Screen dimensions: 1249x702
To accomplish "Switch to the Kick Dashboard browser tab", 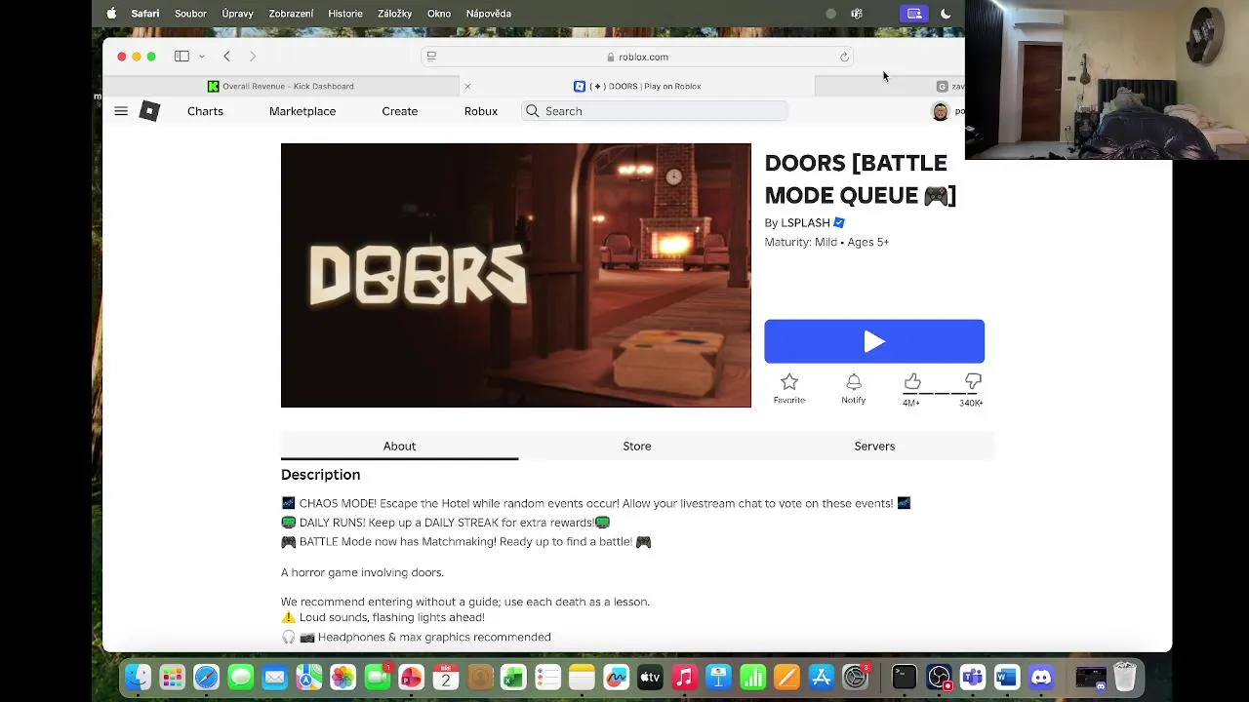I will 281,86.
